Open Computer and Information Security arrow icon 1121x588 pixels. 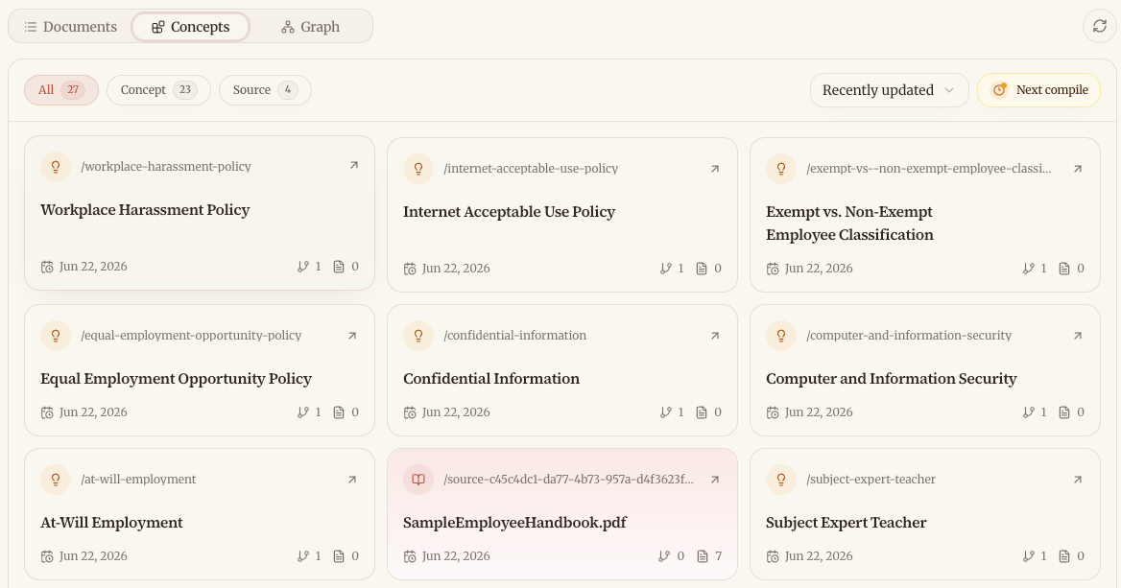1078,336
